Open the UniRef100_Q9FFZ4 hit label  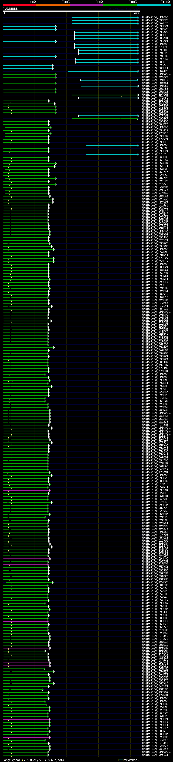point(155,26)
